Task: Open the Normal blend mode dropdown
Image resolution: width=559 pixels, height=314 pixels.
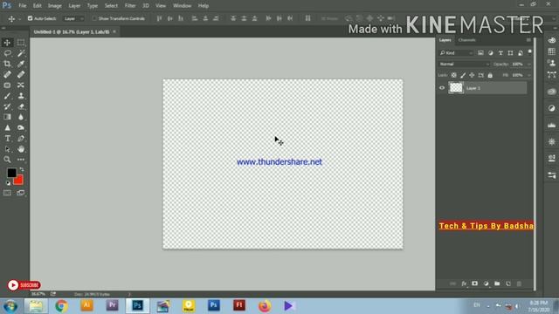Action: pos(464,64)
